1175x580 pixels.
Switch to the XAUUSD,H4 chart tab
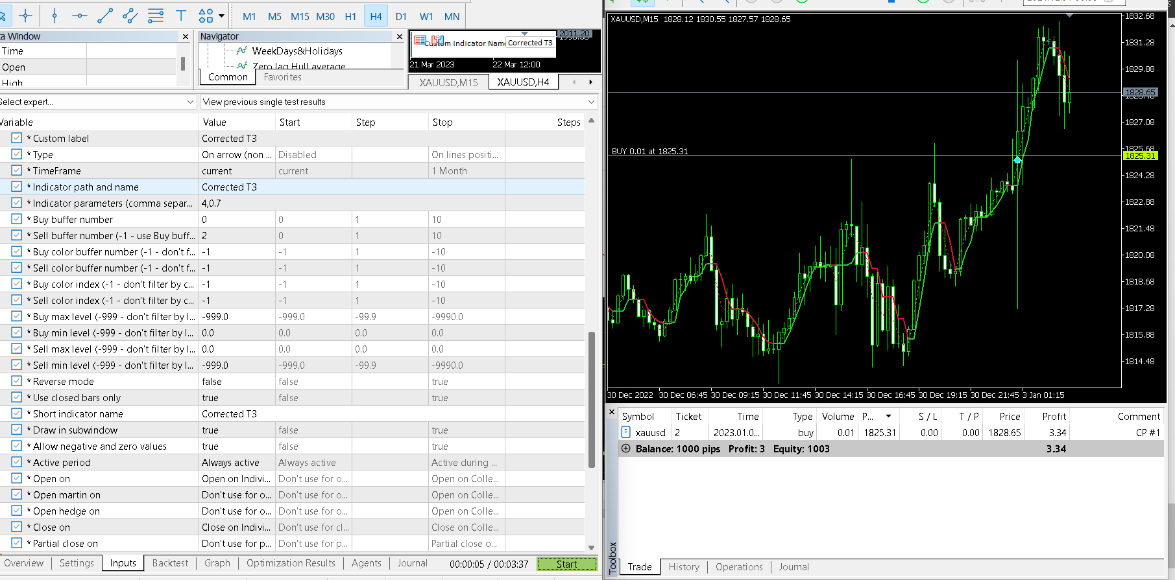click(x=523, y=82)
